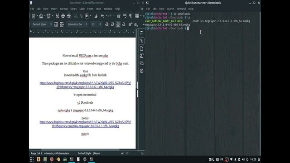Open sidebar Settings icon in Writer

tap(141, 33)
